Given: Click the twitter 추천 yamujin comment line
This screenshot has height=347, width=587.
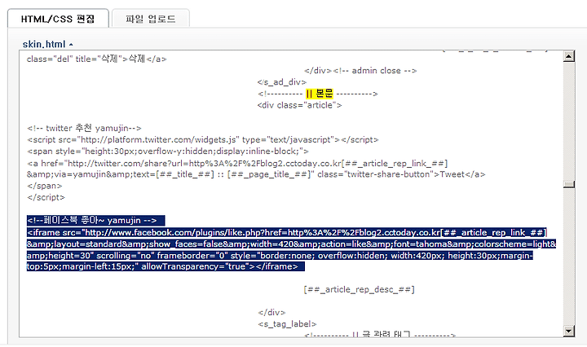Looking at the screenshot, I should (x=84, y=128).
